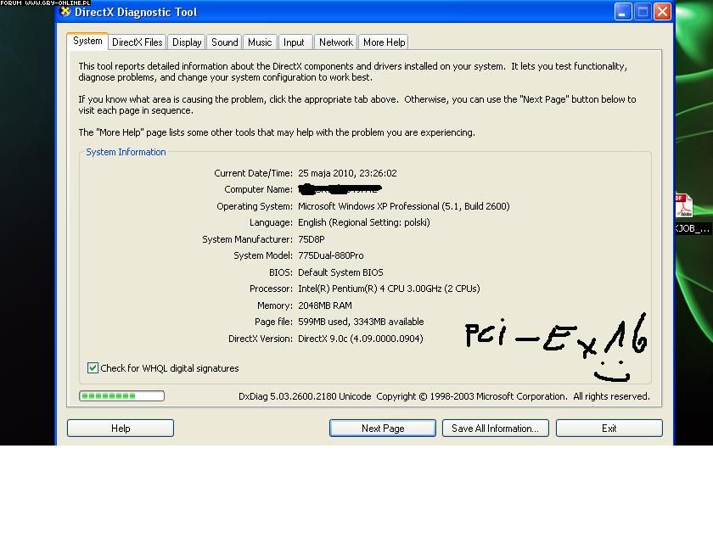Toggle Check for WHQL digital signatures
Image resolution: width=713 pixels, height=538 pixels.
click(x=93, y=367)
